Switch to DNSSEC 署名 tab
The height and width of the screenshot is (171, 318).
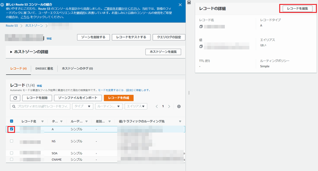click(44, 69)
